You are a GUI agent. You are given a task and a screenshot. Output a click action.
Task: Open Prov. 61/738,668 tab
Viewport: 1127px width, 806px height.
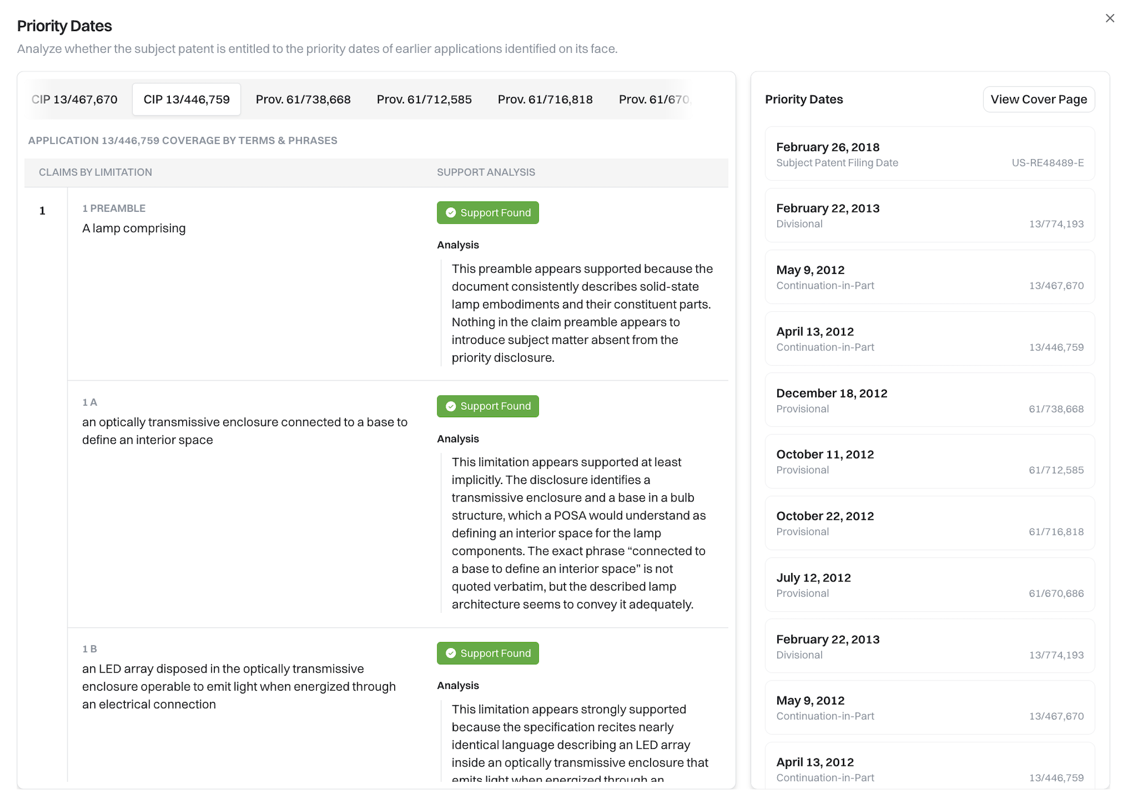[x=303, y=100]
